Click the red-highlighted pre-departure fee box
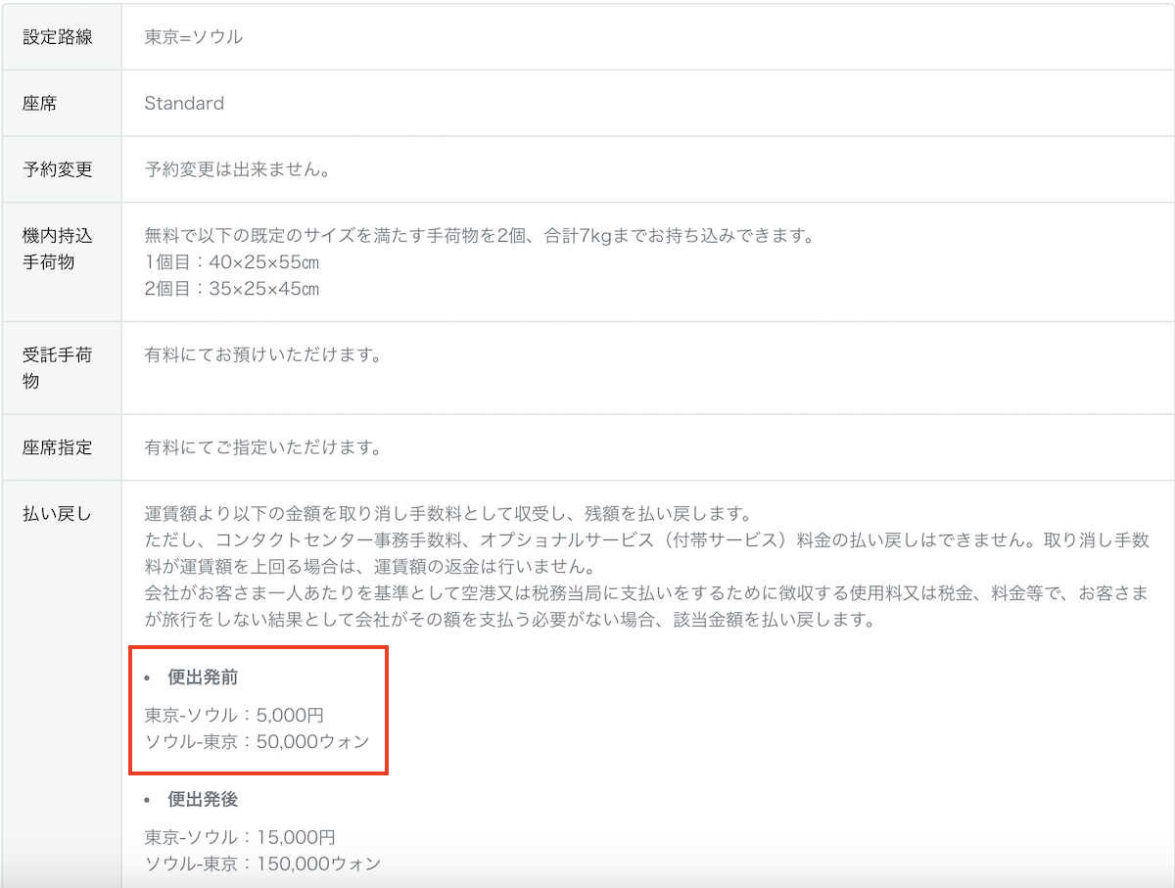This screenshot has width=1175, height=888. pyautogui.click(x=258, y=712)
